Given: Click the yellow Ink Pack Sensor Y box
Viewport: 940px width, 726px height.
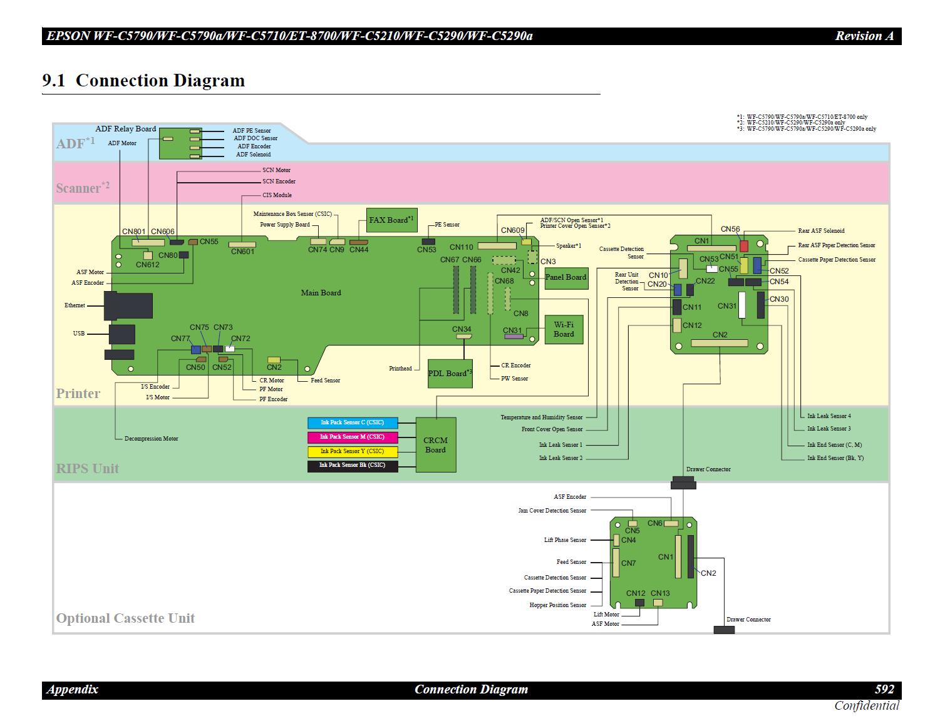Looking at the screenshot, I should click(x=353, y=451).
